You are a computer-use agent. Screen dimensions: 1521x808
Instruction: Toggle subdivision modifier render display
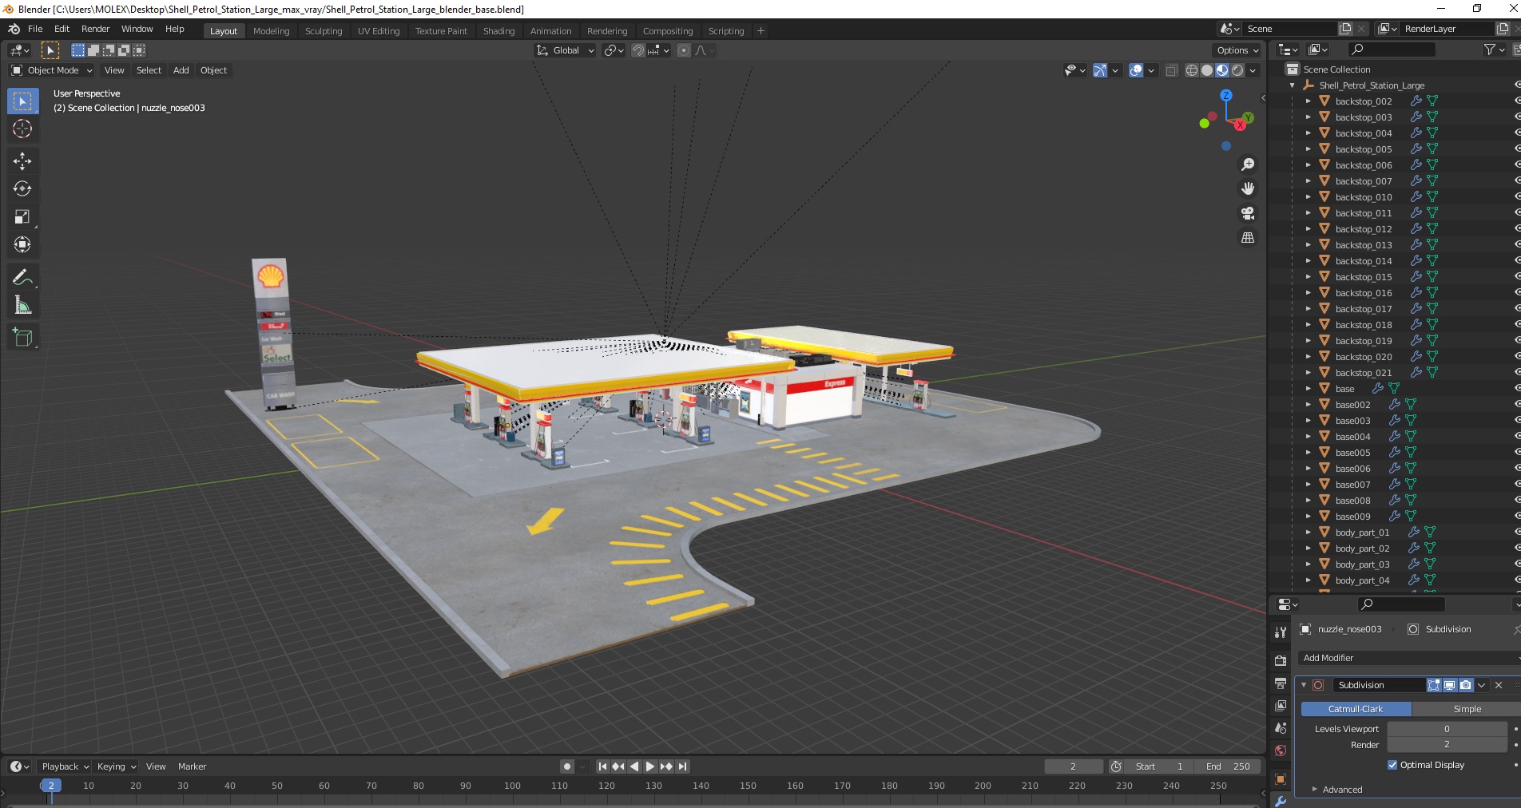click(1465, 685)
